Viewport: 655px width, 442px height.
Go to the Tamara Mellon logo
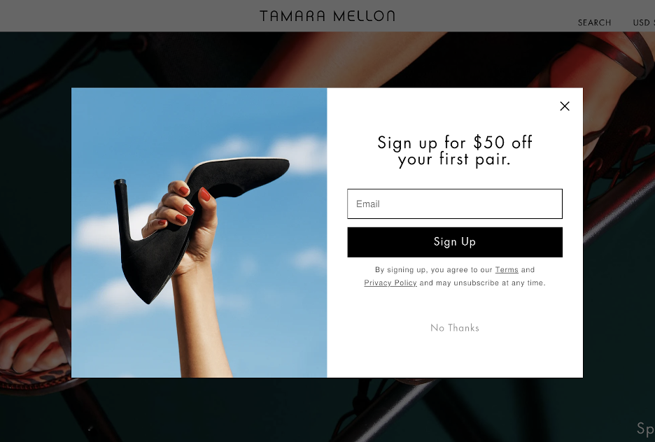click(327, 16)
